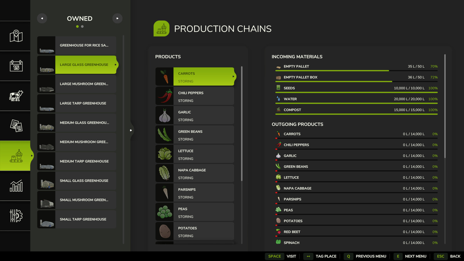The width and height of the screenshot is (464, 261).
Task: Open the calendar sidebar icon
Action: pyautogui.click(x=16, y=66)
